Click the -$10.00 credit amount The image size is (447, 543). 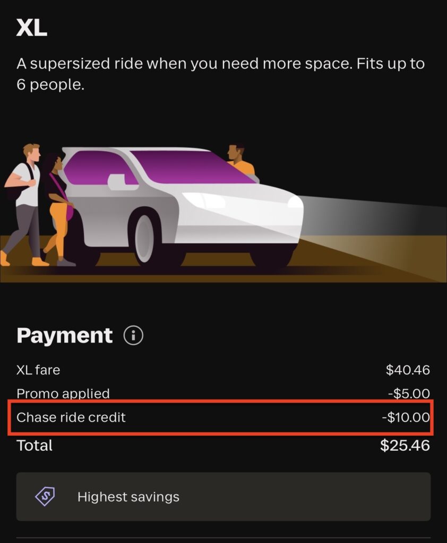(406, 417)
